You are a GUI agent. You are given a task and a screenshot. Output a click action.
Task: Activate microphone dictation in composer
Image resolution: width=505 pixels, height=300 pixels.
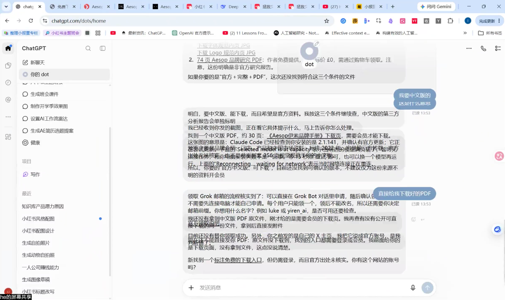coord(413,288)
